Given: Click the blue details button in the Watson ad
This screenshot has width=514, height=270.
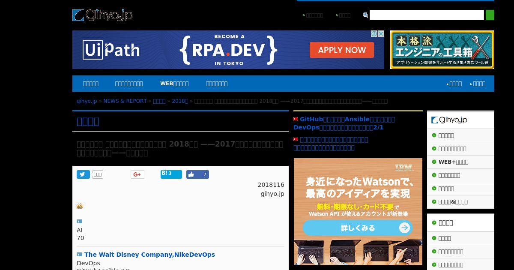Looking at the screenshot, I should click(x=358, y=228).
